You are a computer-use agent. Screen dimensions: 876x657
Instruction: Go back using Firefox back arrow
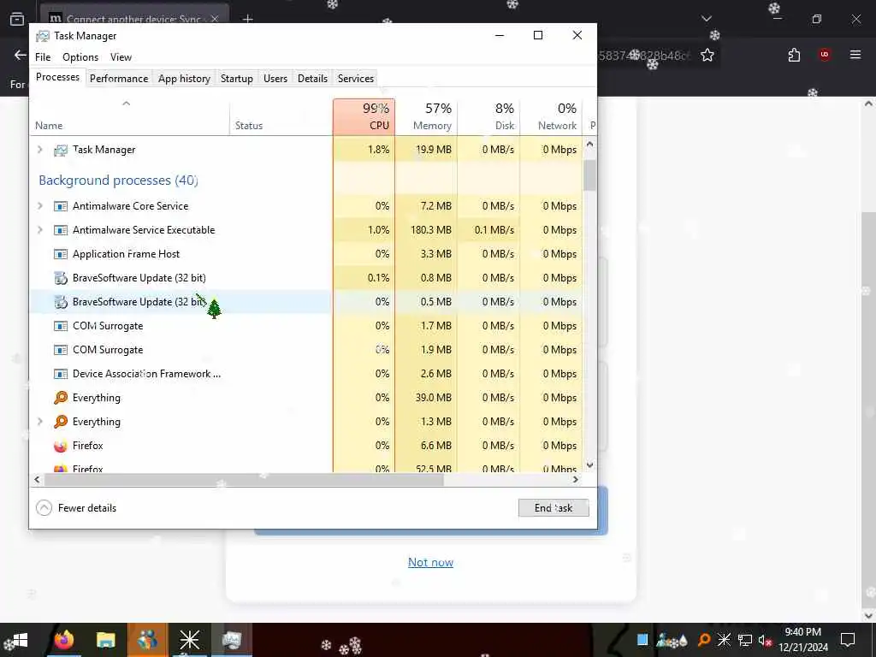pyautogui.click(x=21, y=55)
